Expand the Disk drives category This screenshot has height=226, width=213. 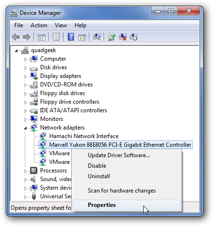click(x=25, y=68)
